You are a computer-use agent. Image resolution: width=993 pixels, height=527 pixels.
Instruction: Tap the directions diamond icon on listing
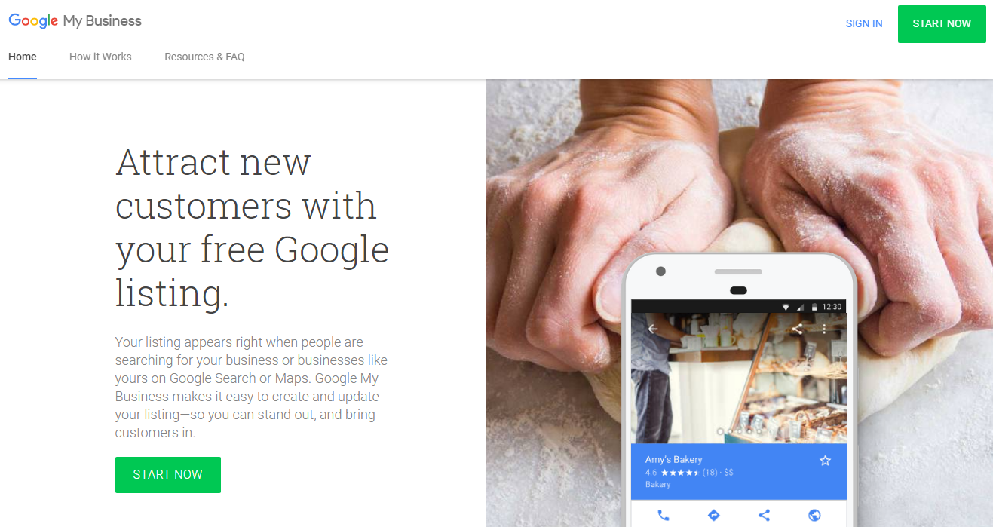(x=713, y=516)
